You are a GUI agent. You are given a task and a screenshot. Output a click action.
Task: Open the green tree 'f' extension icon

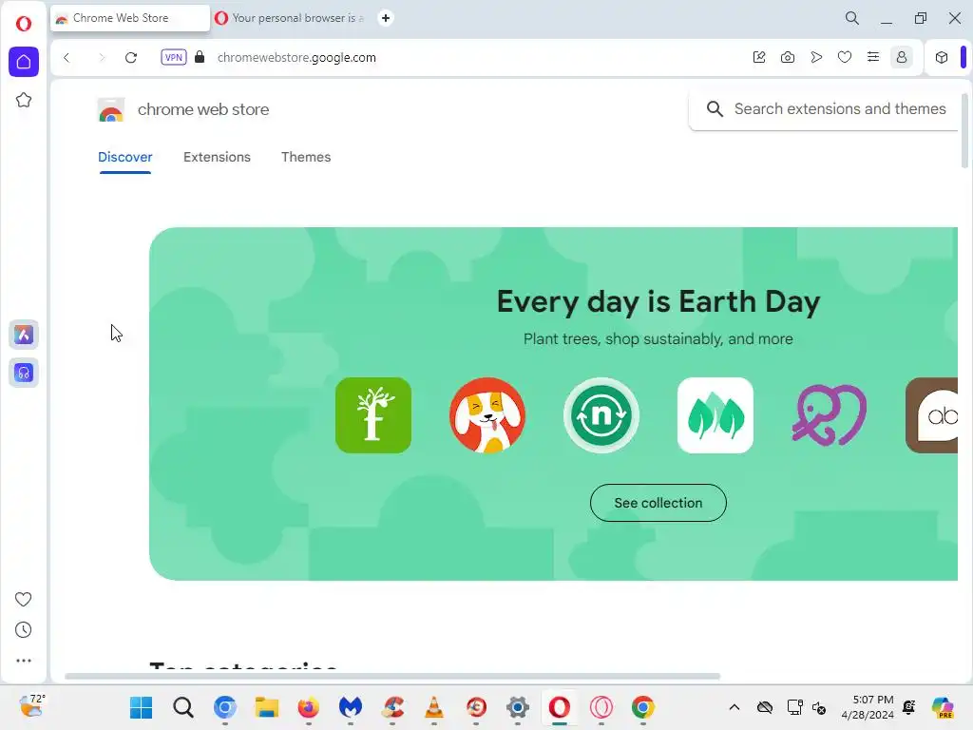[372, 415]
